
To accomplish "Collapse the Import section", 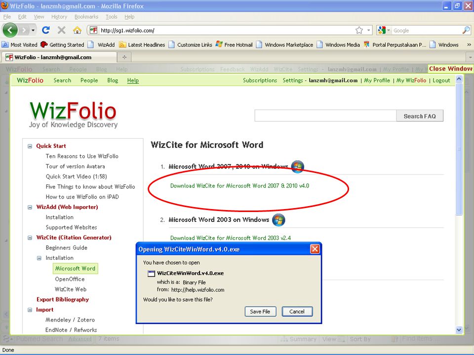I will (30, 310).
